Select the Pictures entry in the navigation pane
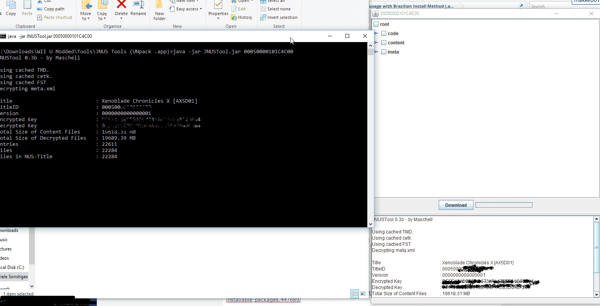600x306 pixels. click(6, 249)
